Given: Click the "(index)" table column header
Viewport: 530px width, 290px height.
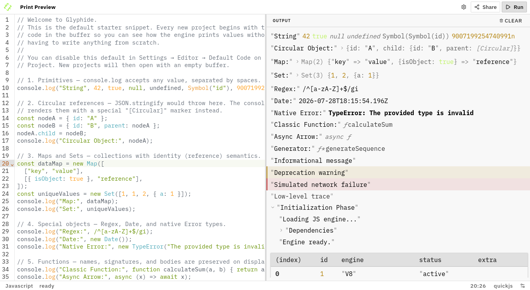Looking at the screenshot, I should pyautogui.click(x=288, y=260).
